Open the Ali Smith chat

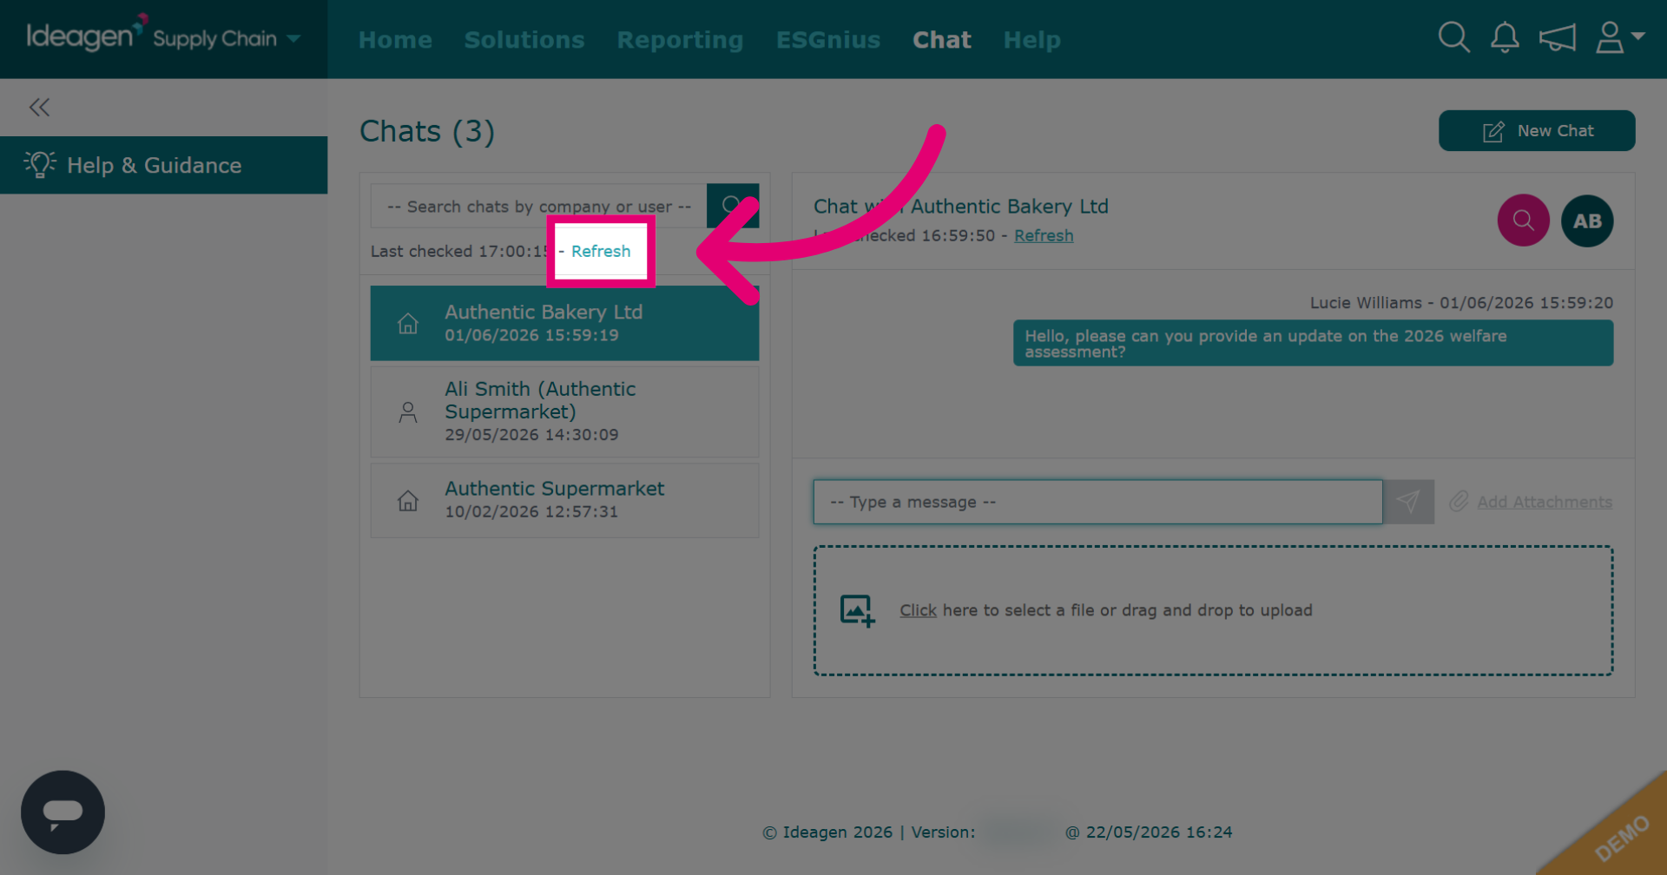[564, 411]
